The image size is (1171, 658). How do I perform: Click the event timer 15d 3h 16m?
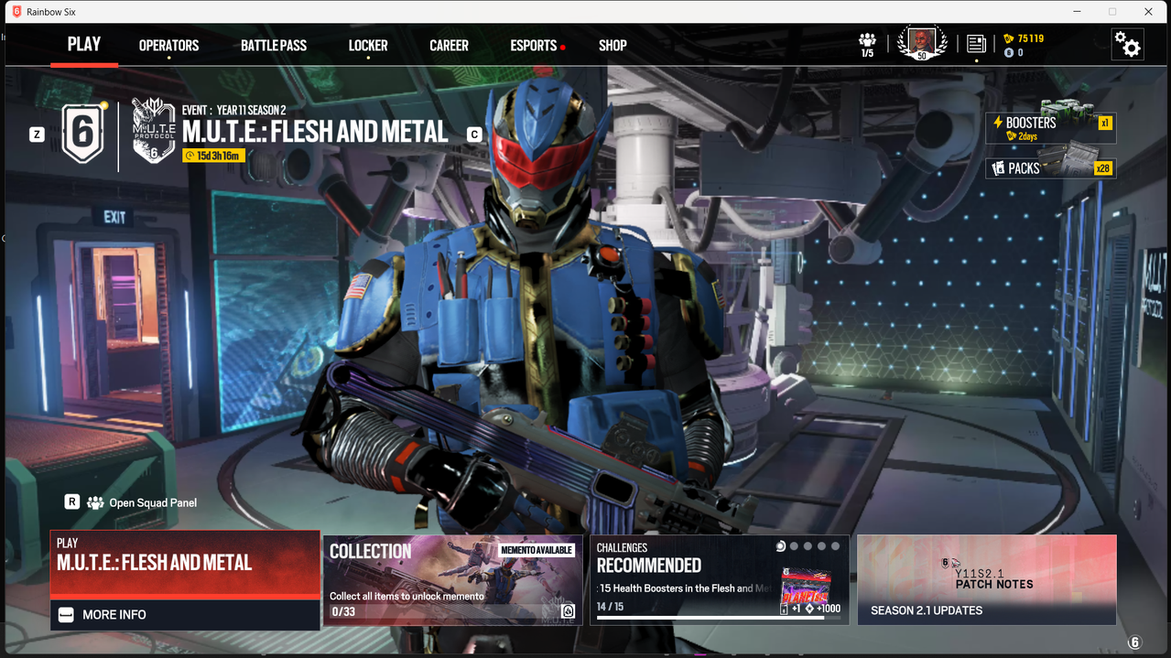pos(213,156)
